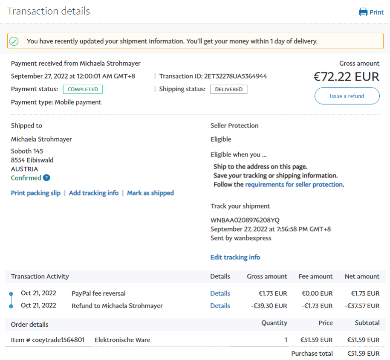The width and height of the screenshot is (390, 360).
Task: Select the Add tracking info link
Action: (x=94, y=193)
